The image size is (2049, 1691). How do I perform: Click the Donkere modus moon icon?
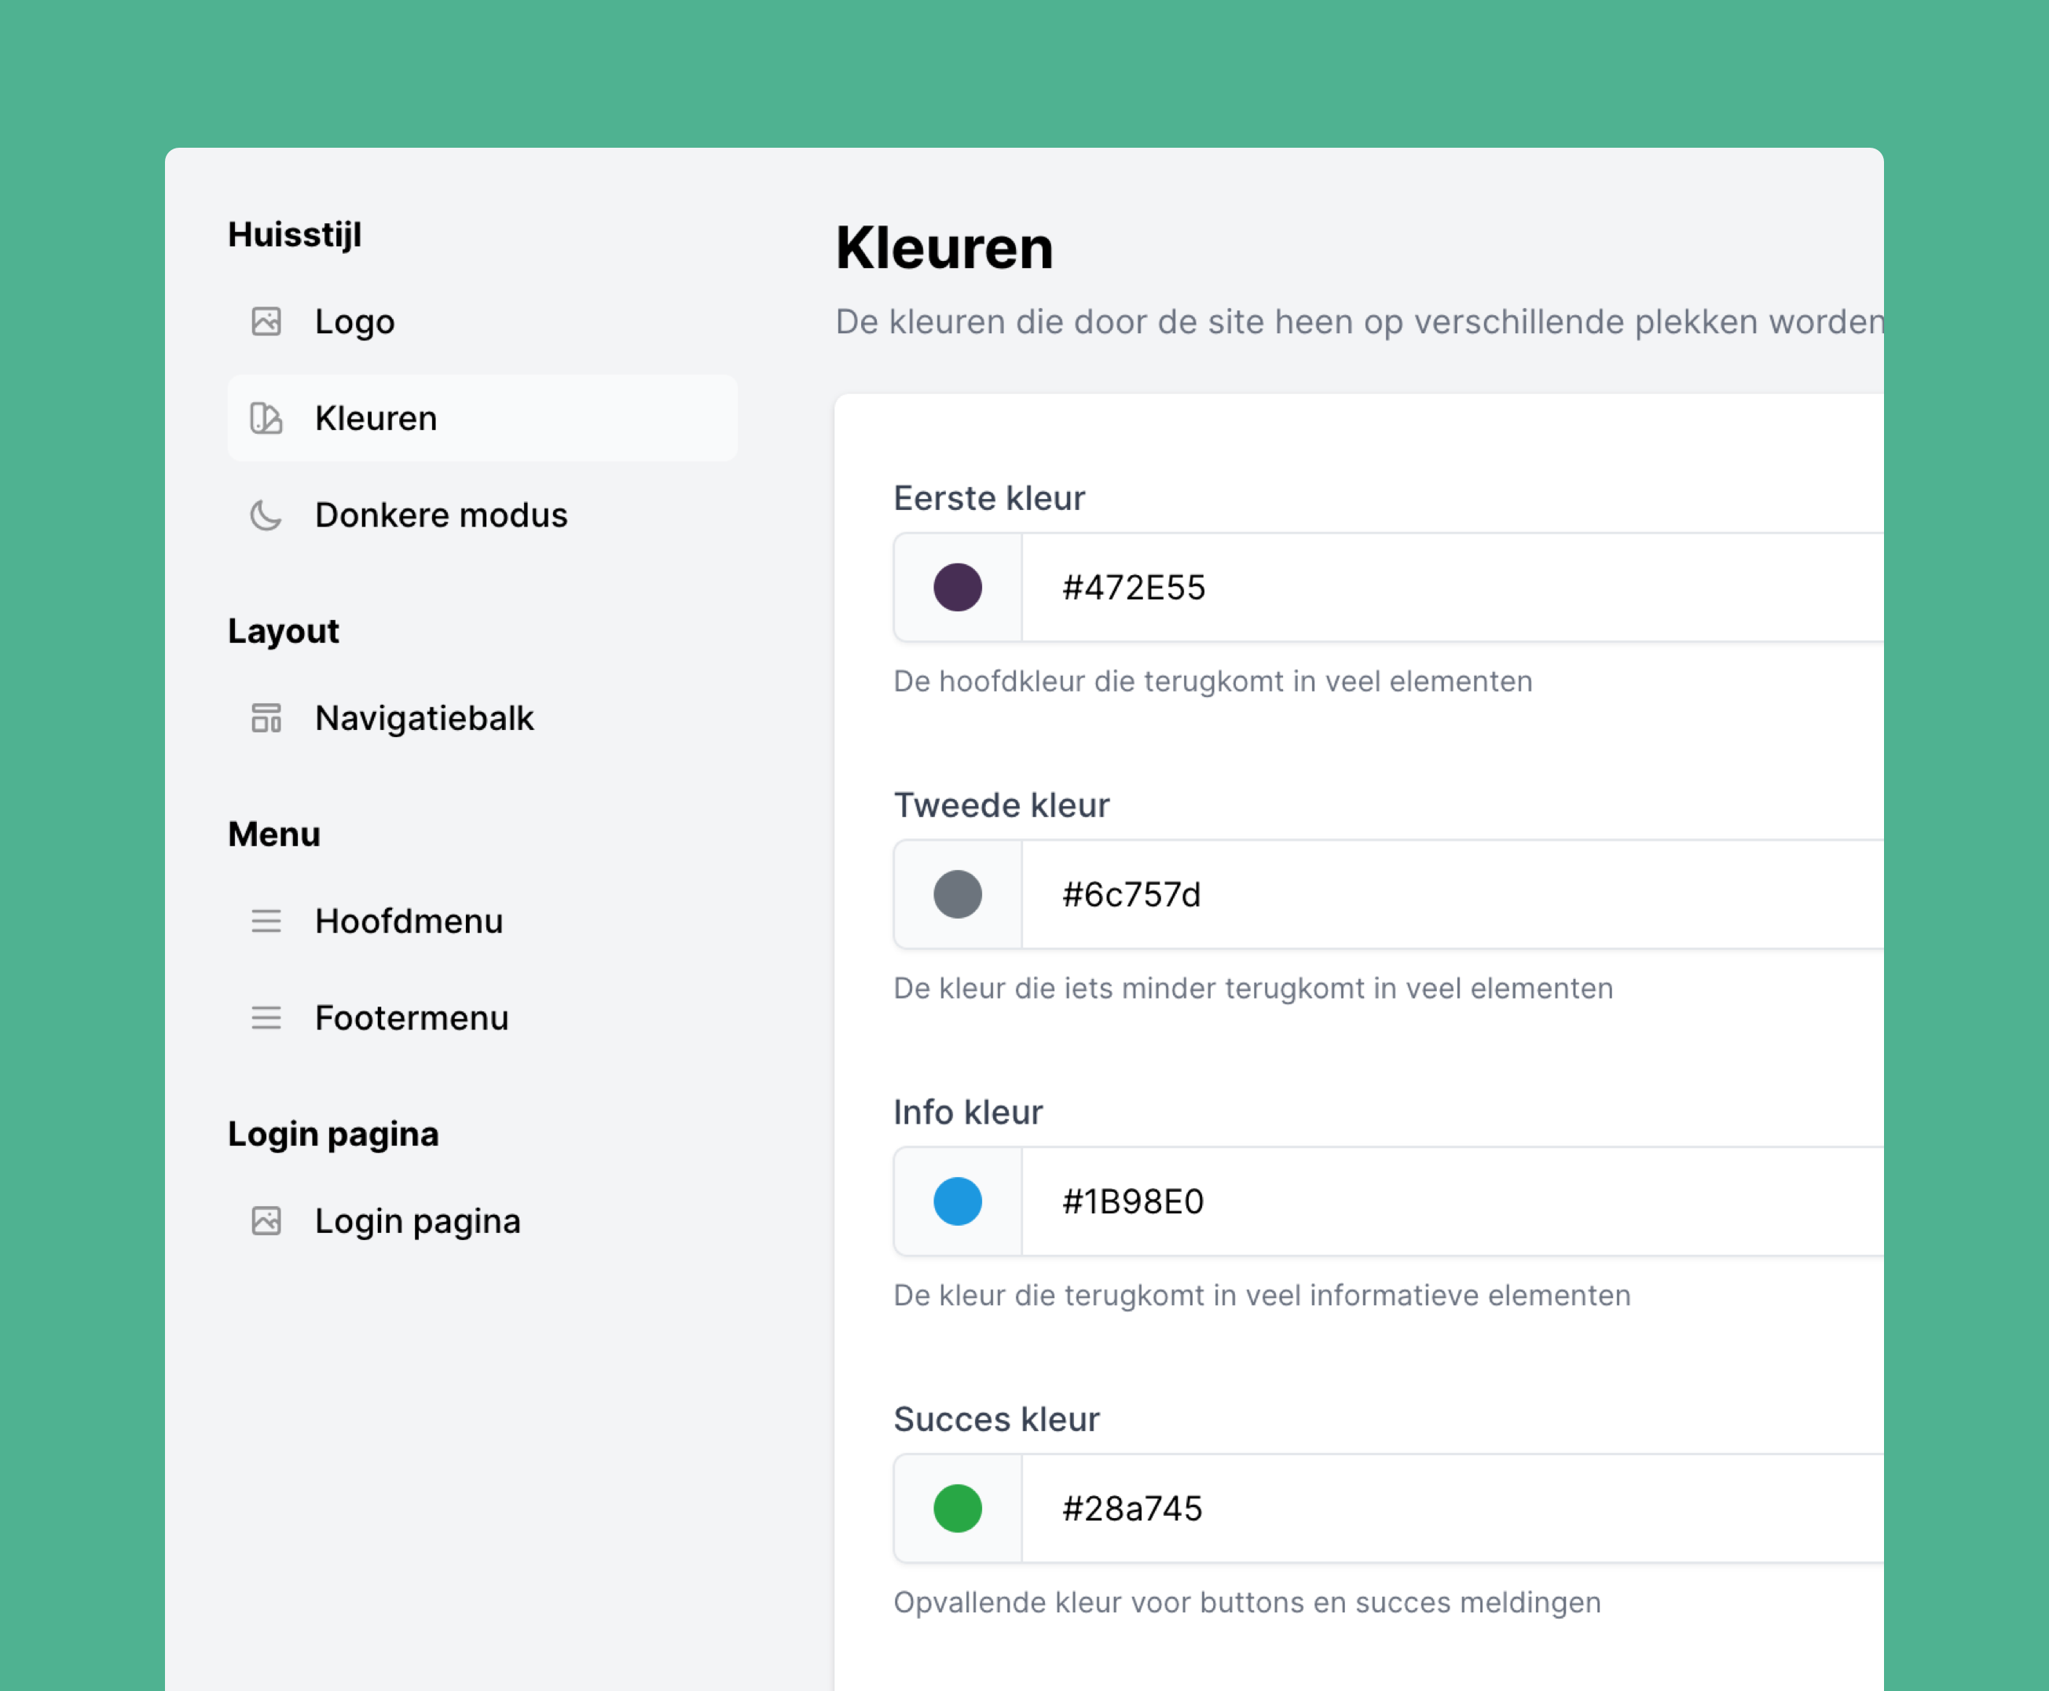pos(266,515)
